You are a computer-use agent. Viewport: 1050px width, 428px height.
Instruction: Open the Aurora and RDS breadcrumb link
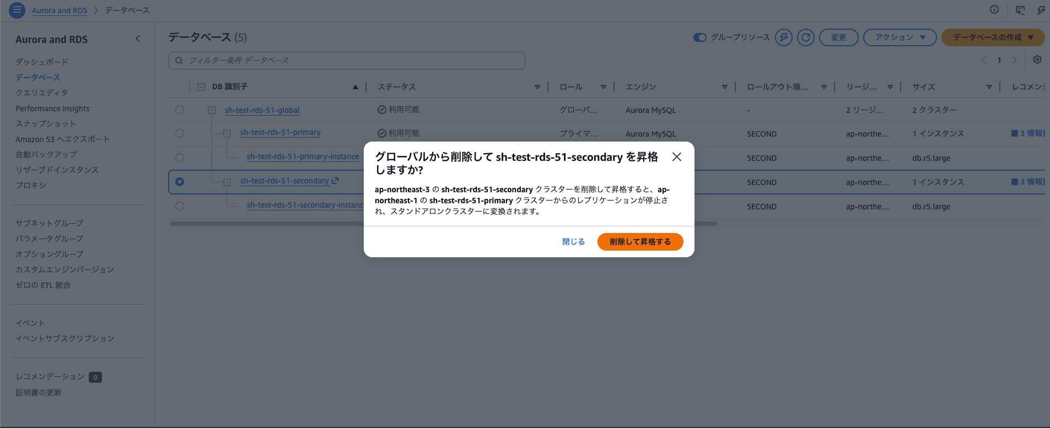coord(60,10)
